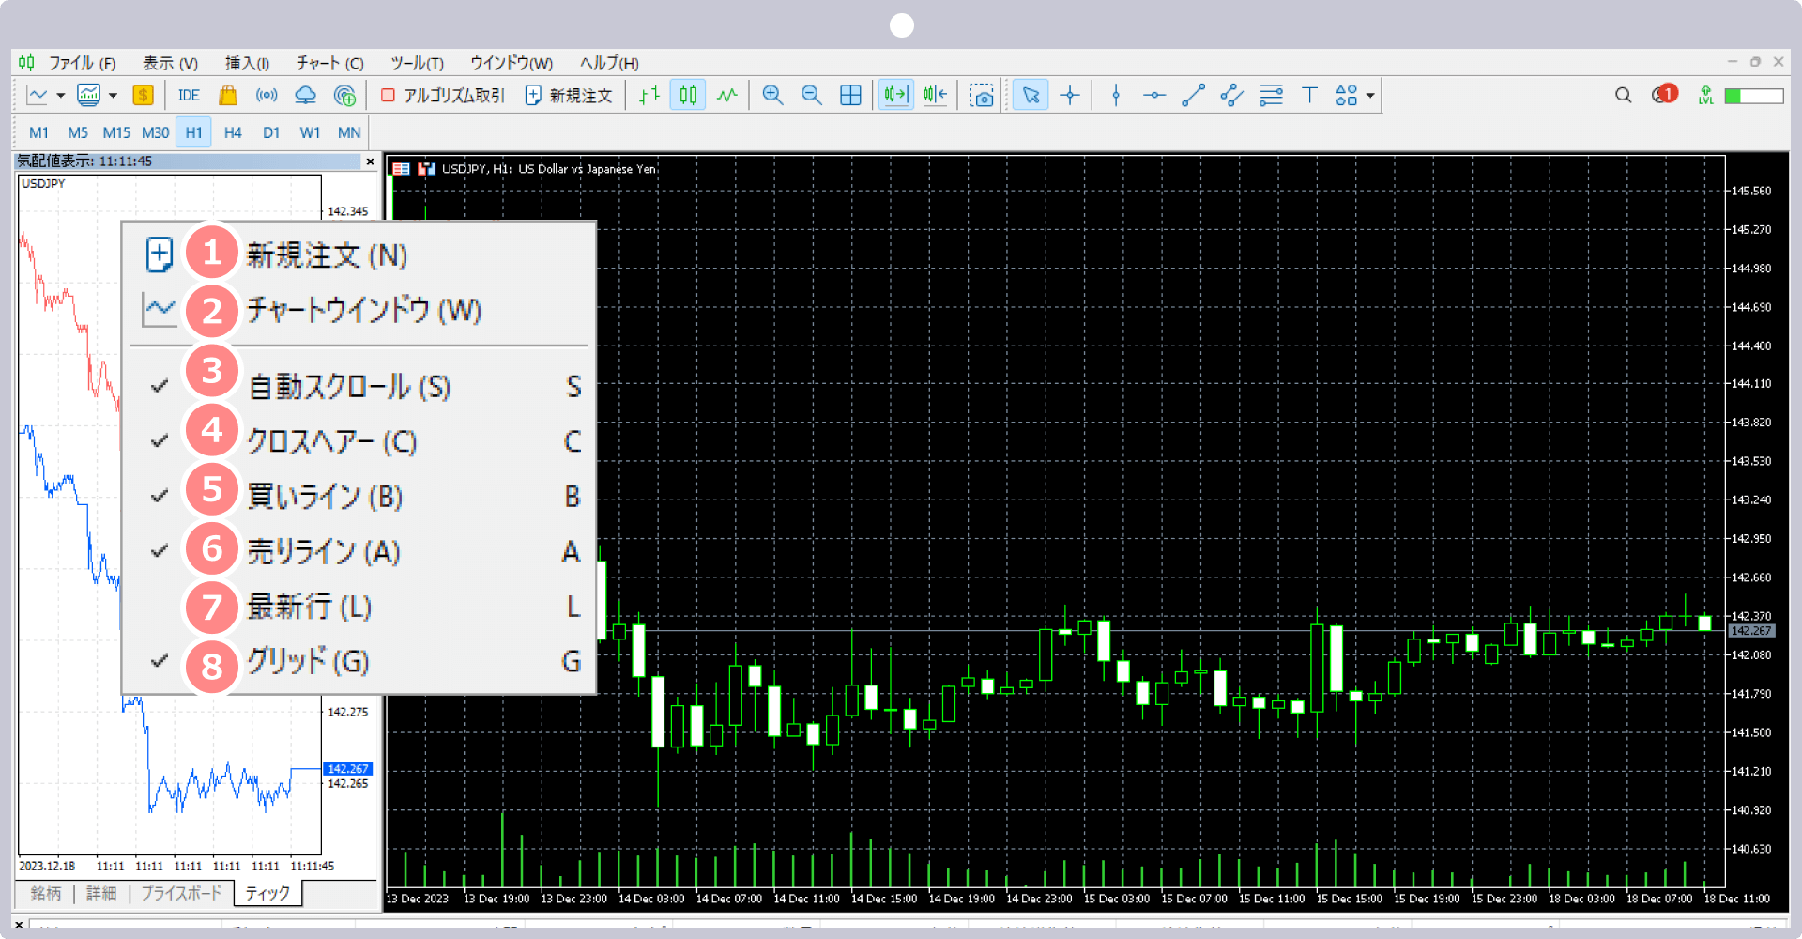The width and height of the screenshot is (1802, 939).
Task: Select the cursor arrow tool
Action: pyautogui.click(x=1031, y=95)
